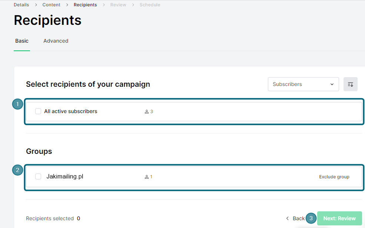Click the numbered step 3 badge
This screenshot has height=228, width=365.
coord(311,218)
